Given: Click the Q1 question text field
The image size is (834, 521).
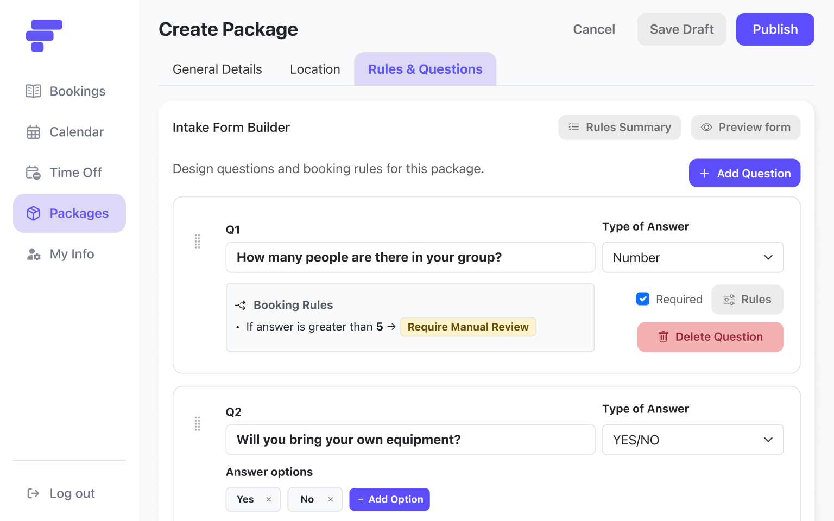Looking at the screenshot, I should [x=410, y=257].
